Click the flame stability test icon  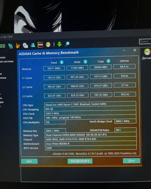pos(18,46)
